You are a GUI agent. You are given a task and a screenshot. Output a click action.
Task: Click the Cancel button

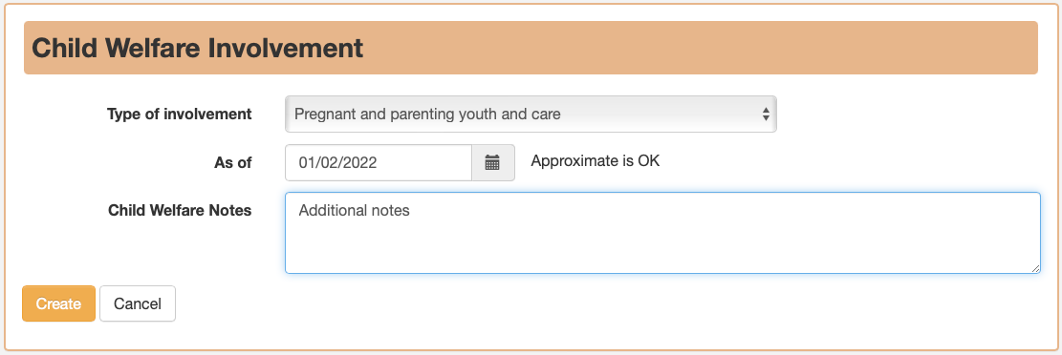(x=138, y=303)
